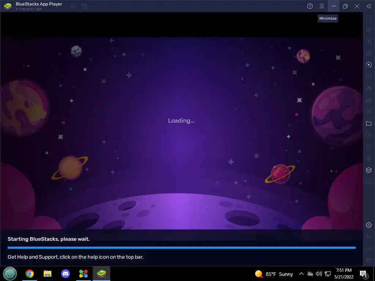Viewport: 375px width, 281px height.
Task: Open the Media folder from the sidebar
Action: coord(369,123)
